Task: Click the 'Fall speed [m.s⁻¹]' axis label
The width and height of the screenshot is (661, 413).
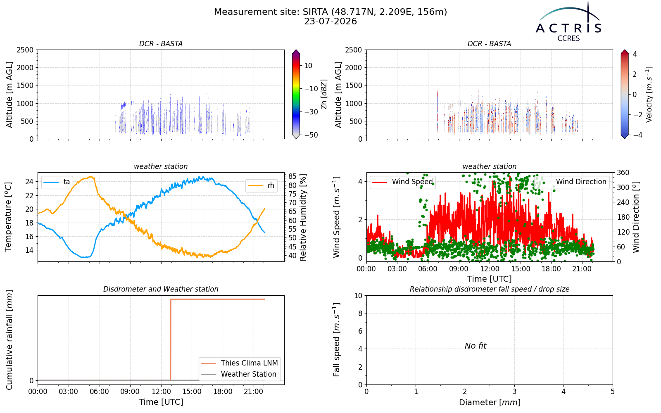Action: (337, 340)
